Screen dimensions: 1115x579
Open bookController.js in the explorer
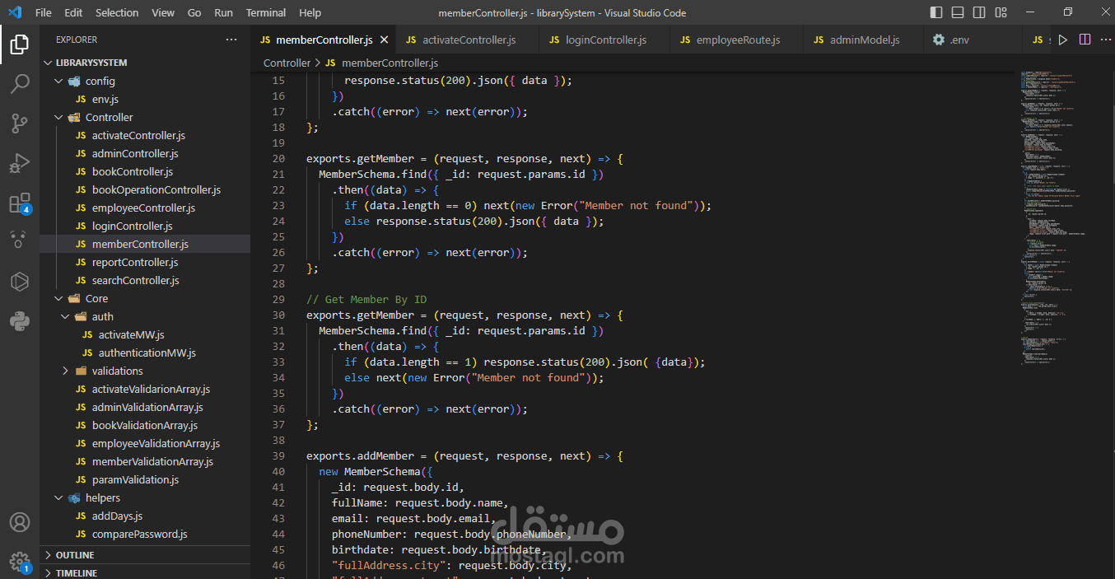pos(145,171)
